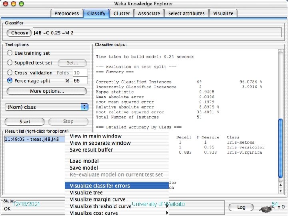Click the green zoom window button
This screenshot has width=288, height=216.
click(22, 4)
